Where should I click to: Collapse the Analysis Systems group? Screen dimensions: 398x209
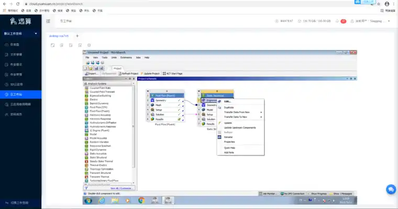click(86, 84)
